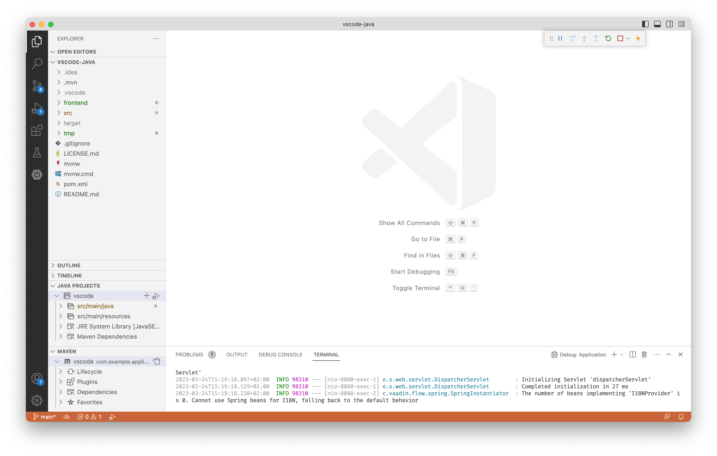Expand the OUTLINE section
This screenshot has width=717, height=456.
(107, 266)
